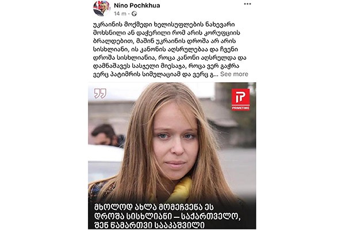Open the three-dot post options menu
The height and width of the screenshot is (230, 345).
(x=247, y=4)
